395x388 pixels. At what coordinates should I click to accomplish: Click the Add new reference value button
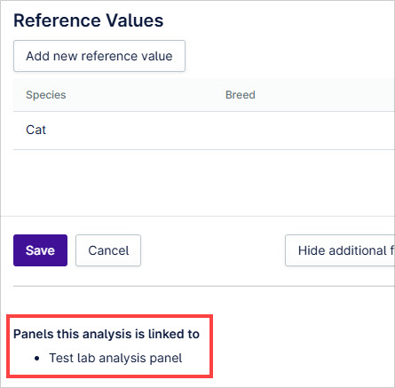[99, 56]
